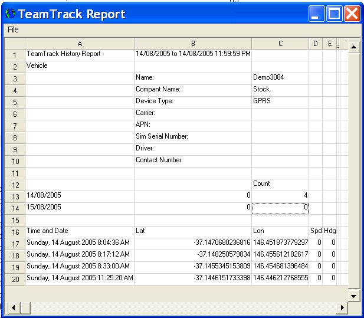Click 'Sunday, 14 August 2005 8:04:36 AM' cell
The width and height of the screenshot is (364, 318).
80,244
